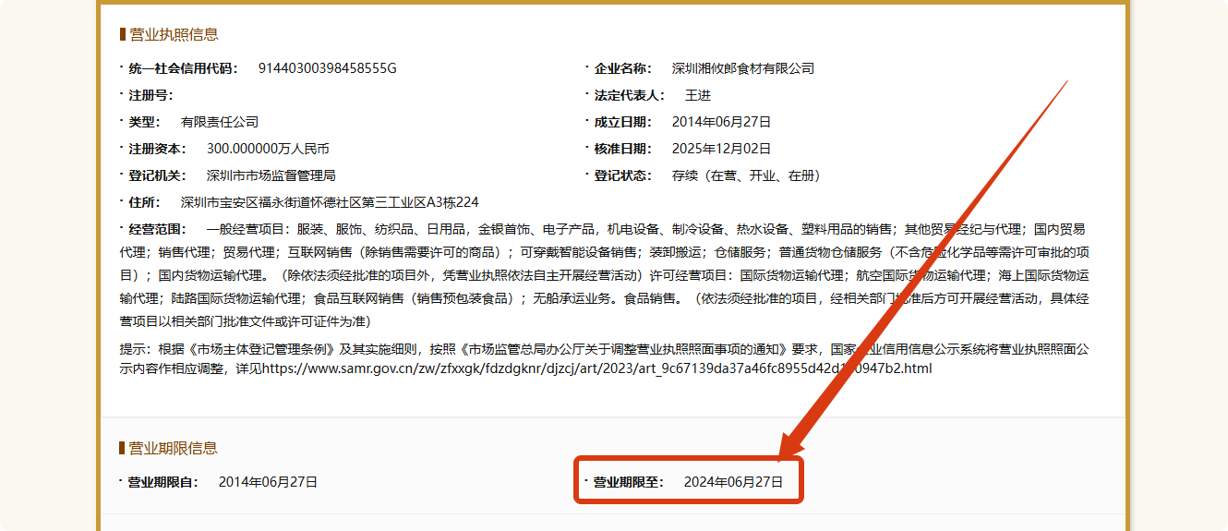Select the address 深圳市宝安区福永街道怀德社区第三工业区A3栋224
1228x531 pixels.
click(x=330, y=202)
